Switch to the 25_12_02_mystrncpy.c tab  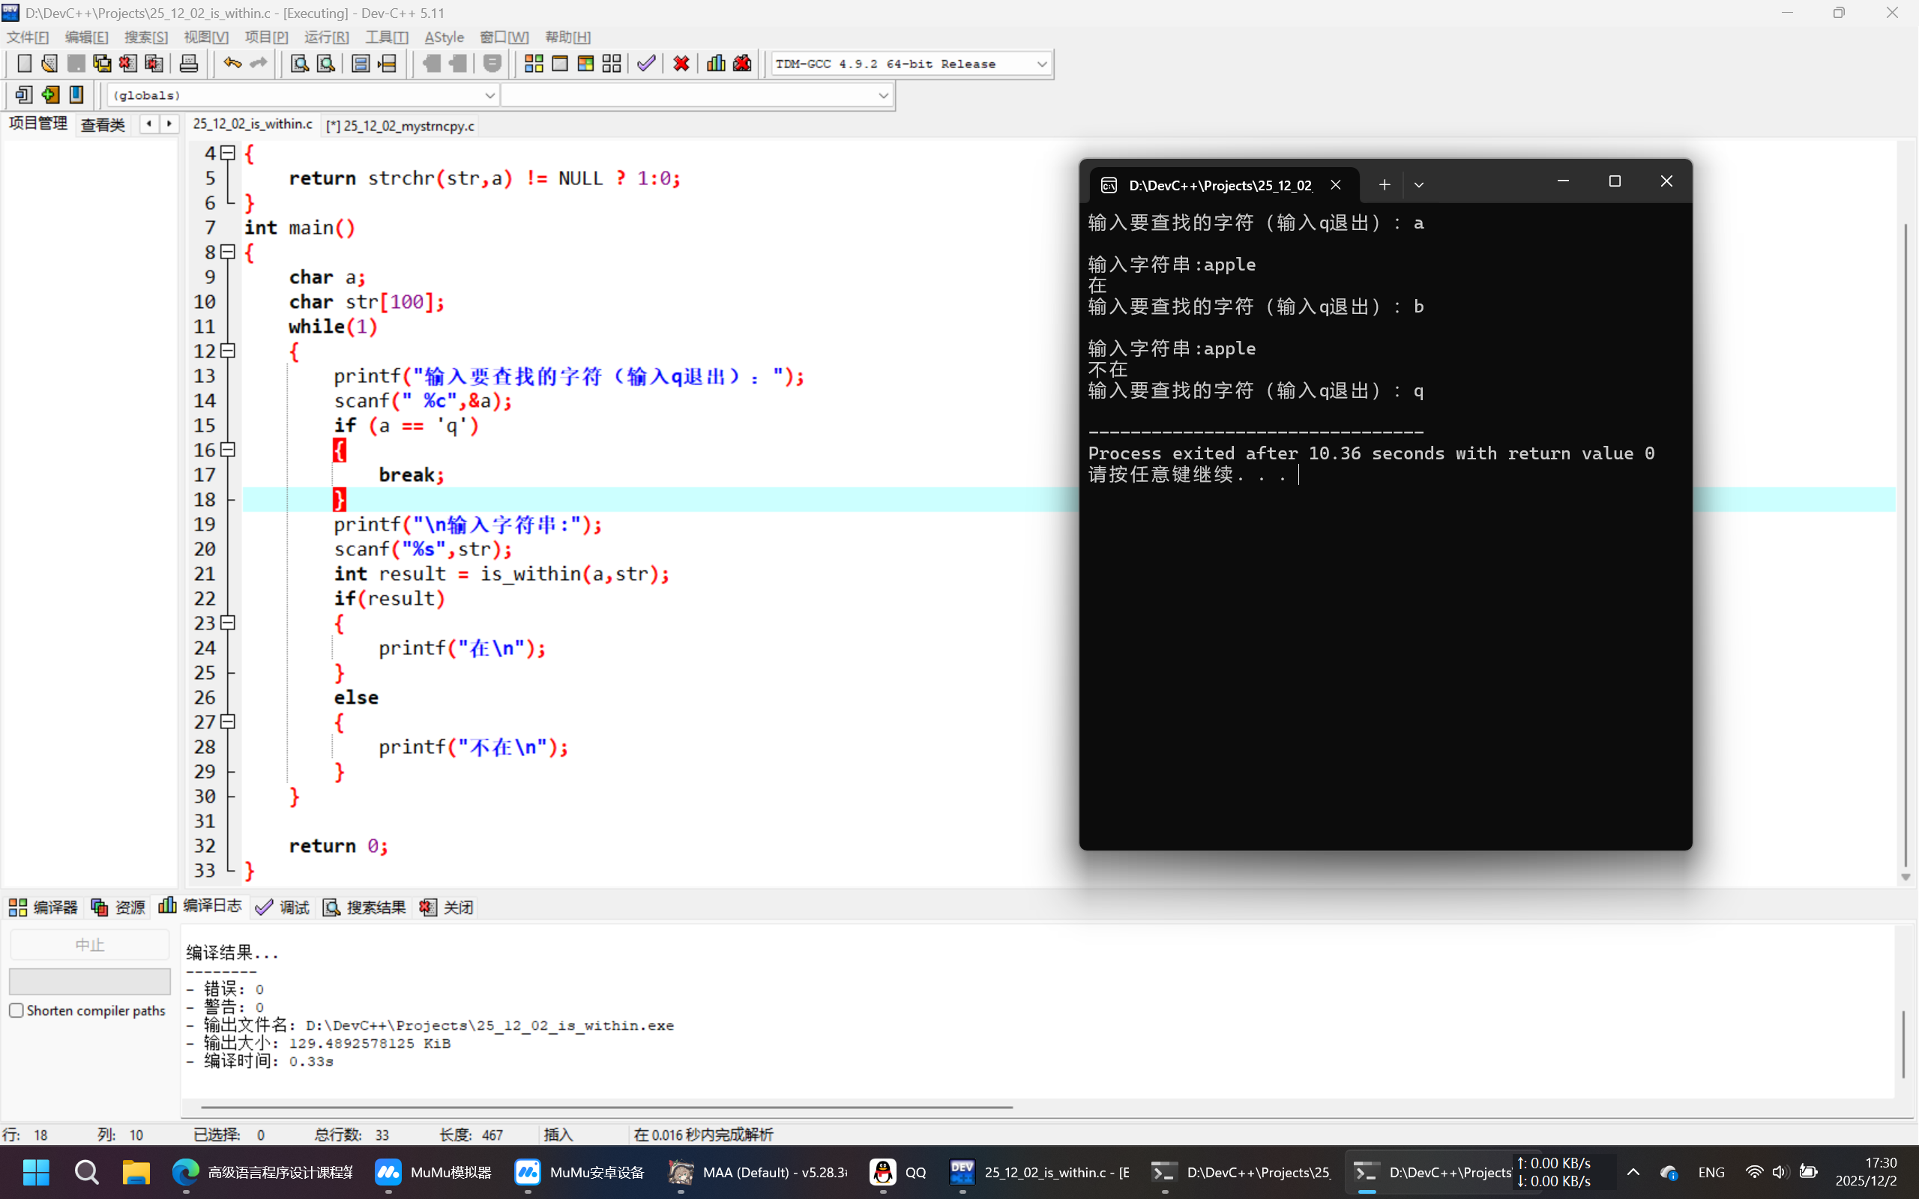point(401,126)
